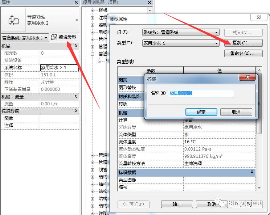Close the Project Browser panel

[150, 3]
